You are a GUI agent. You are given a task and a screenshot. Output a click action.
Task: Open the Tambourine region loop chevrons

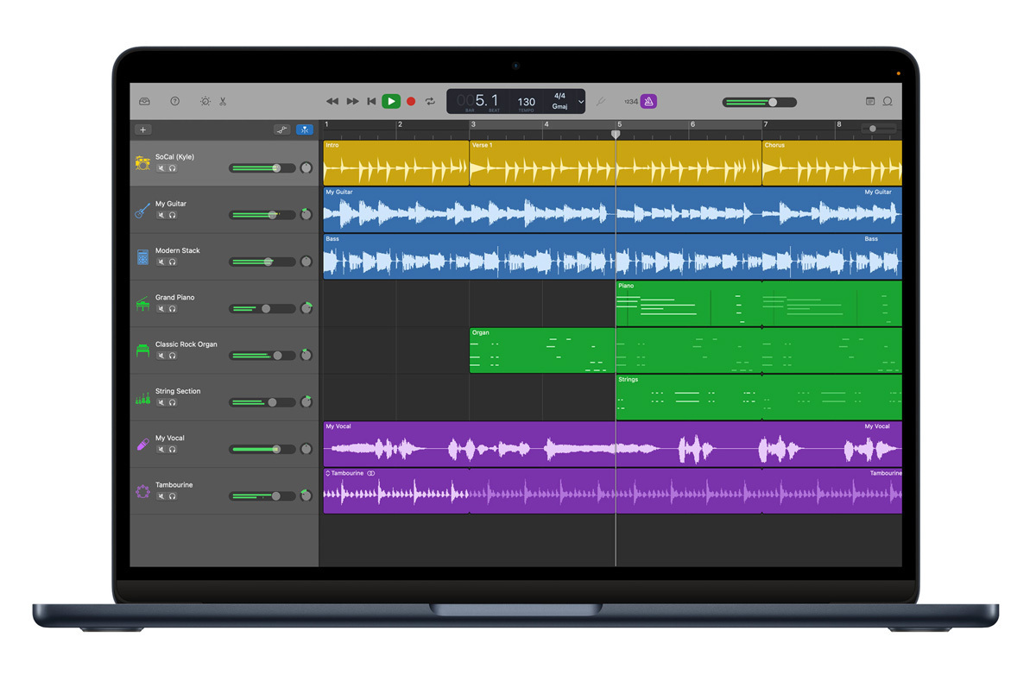328,473
